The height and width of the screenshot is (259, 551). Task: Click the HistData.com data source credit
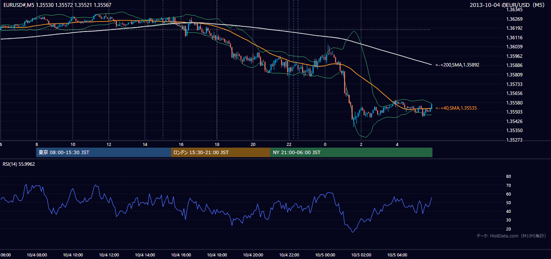click(511, 236)
